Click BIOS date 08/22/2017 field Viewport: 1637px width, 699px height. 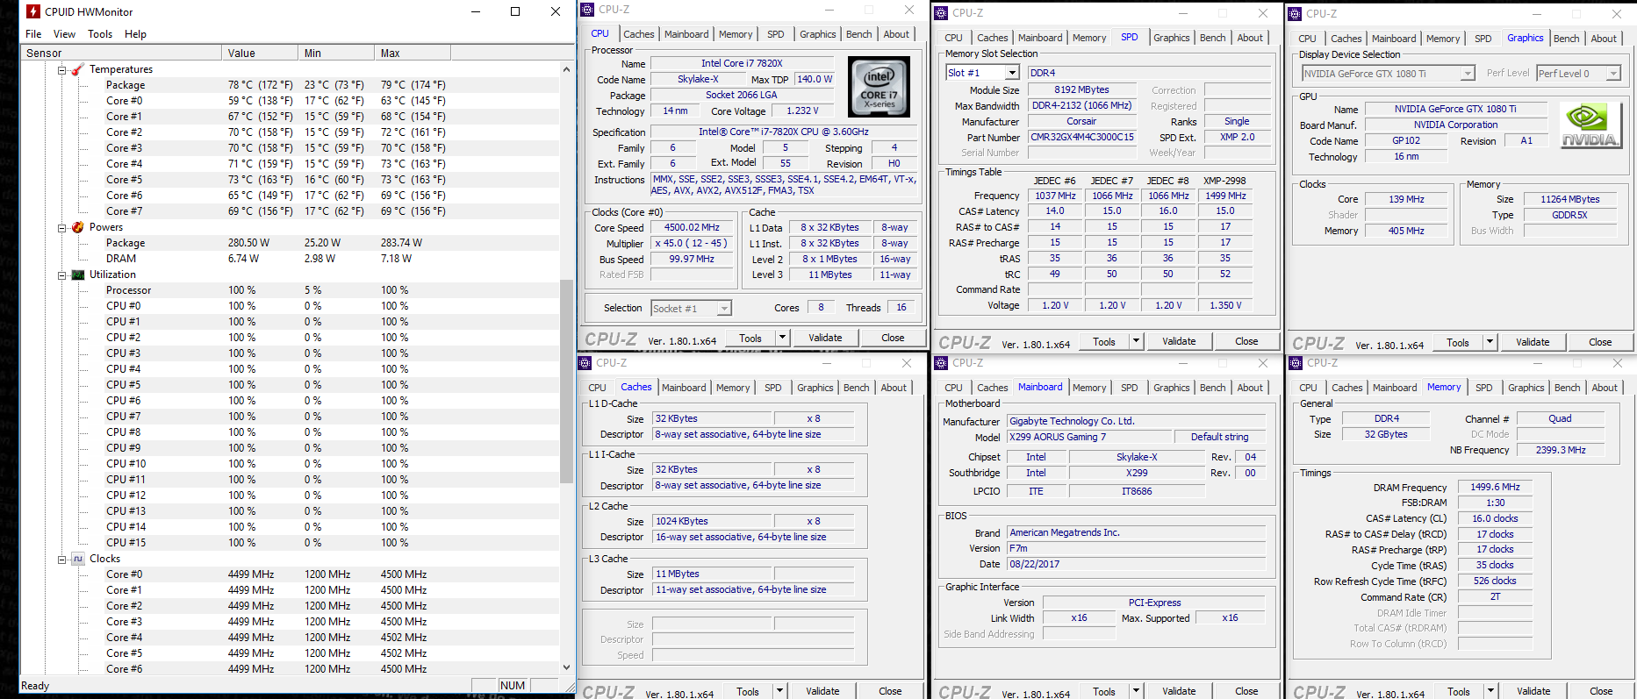pos(1136,564)
